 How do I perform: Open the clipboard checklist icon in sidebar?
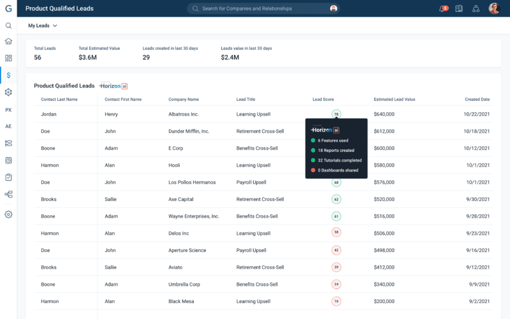[x=8, y=177]
